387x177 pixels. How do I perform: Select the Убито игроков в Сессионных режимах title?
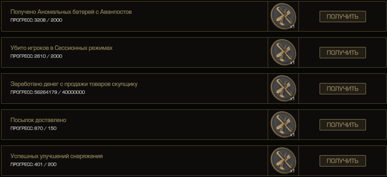coord(61,48)
